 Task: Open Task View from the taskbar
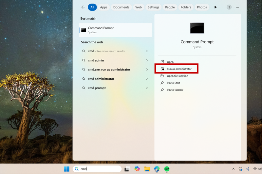[x=127, y=169]
